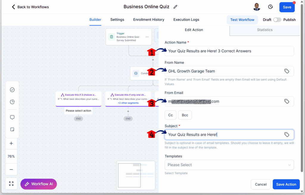This screenshot has width=305, height=195.
Task: Launch the Workflow AI assistant
Action: click(x=39, y=184)
